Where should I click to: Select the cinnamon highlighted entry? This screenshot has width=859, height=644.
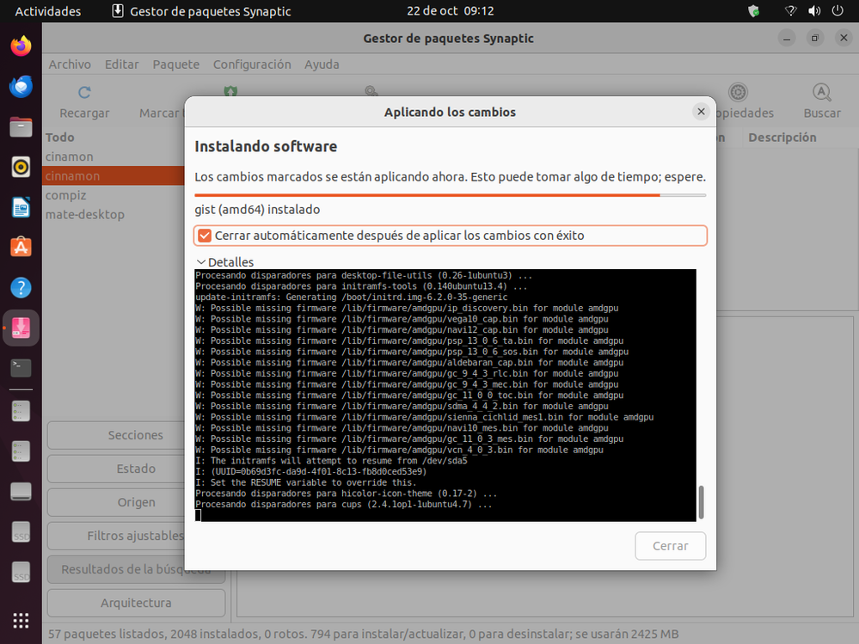pyautogui.click(x=113, y=175)
